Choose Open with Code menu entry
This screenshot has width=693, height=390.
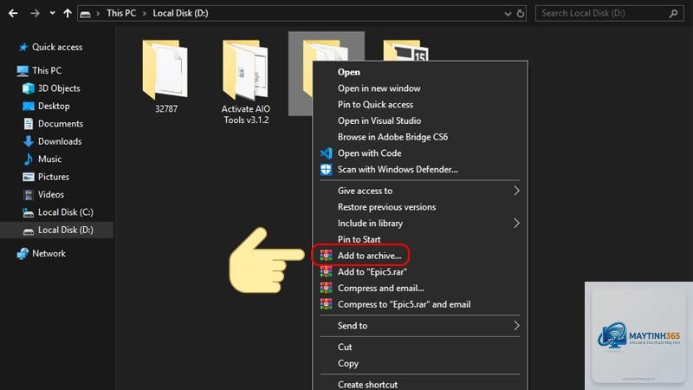point(370,153)
